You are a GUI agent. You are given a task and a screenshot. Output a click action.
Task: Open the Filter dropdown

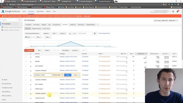(x=55, y=33)
